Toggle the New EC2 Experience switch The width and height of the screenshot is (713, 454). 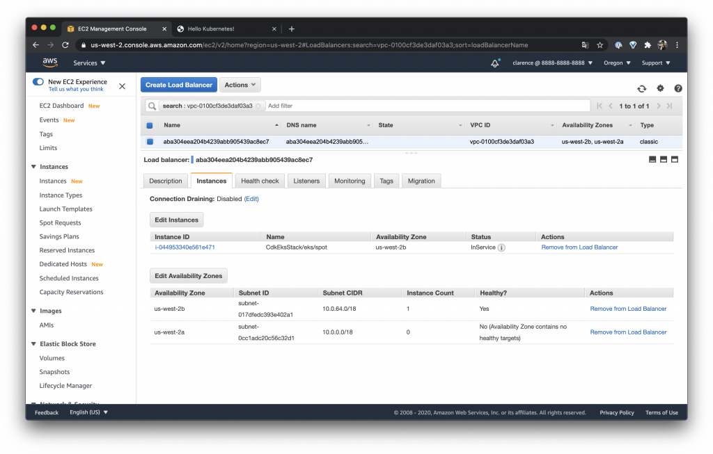click(38, 82)
